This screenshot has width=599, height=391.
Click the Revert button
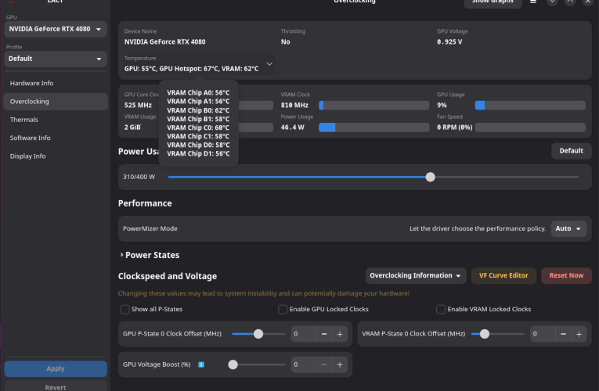56,386
